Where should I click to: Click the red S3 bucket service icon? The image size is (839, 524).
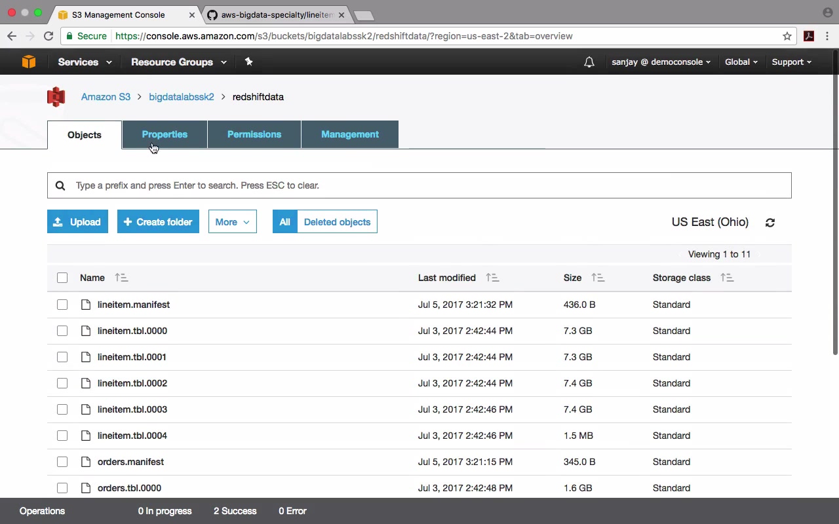[x=56, y=97]
